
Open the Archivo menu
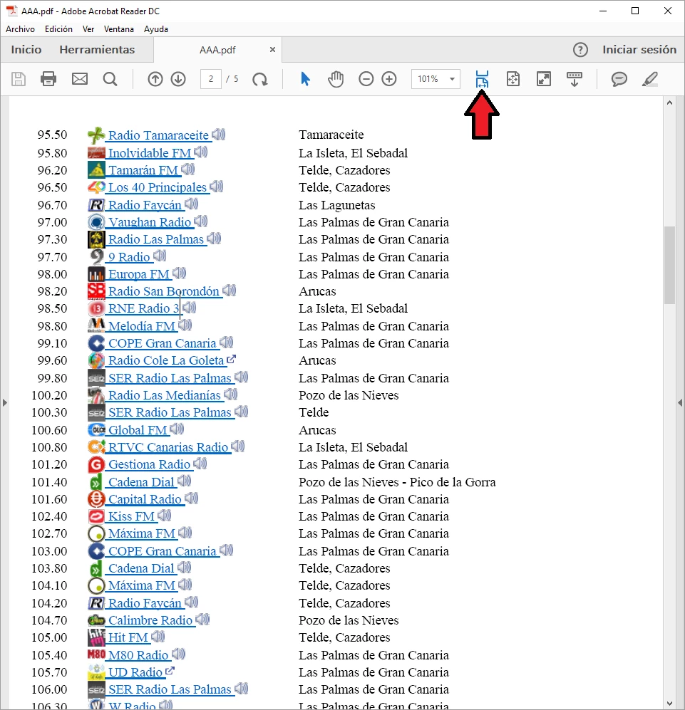[21, 29]
